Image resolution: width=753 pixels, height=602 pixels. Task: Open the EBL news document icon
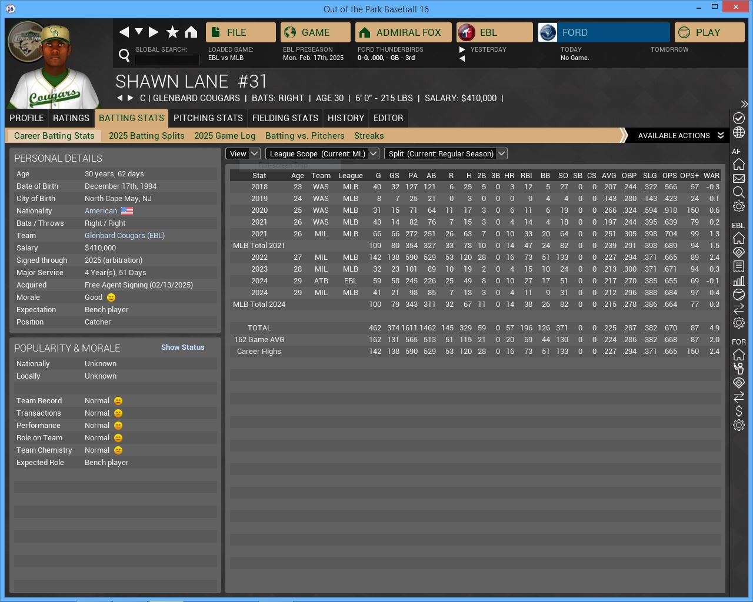(739, 266)
